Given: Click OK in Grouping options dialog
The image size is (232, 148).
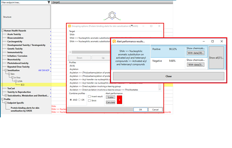Looking at the screenshot, I should tap(140, 110).
